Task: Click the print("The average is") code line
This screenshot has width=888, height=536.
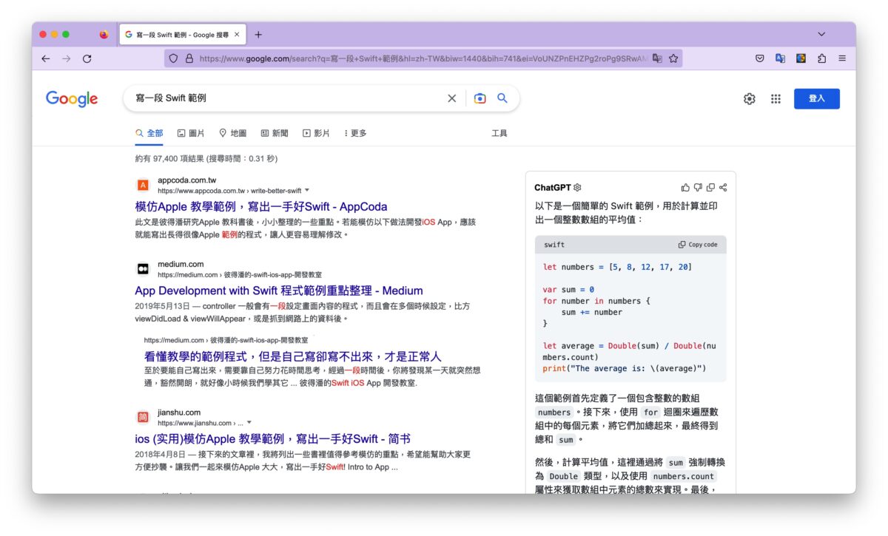Action: click(625, 368)
